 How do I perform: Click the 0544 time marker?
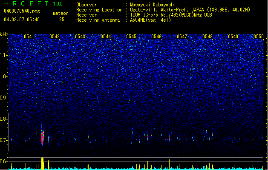[x=106, y=37]
